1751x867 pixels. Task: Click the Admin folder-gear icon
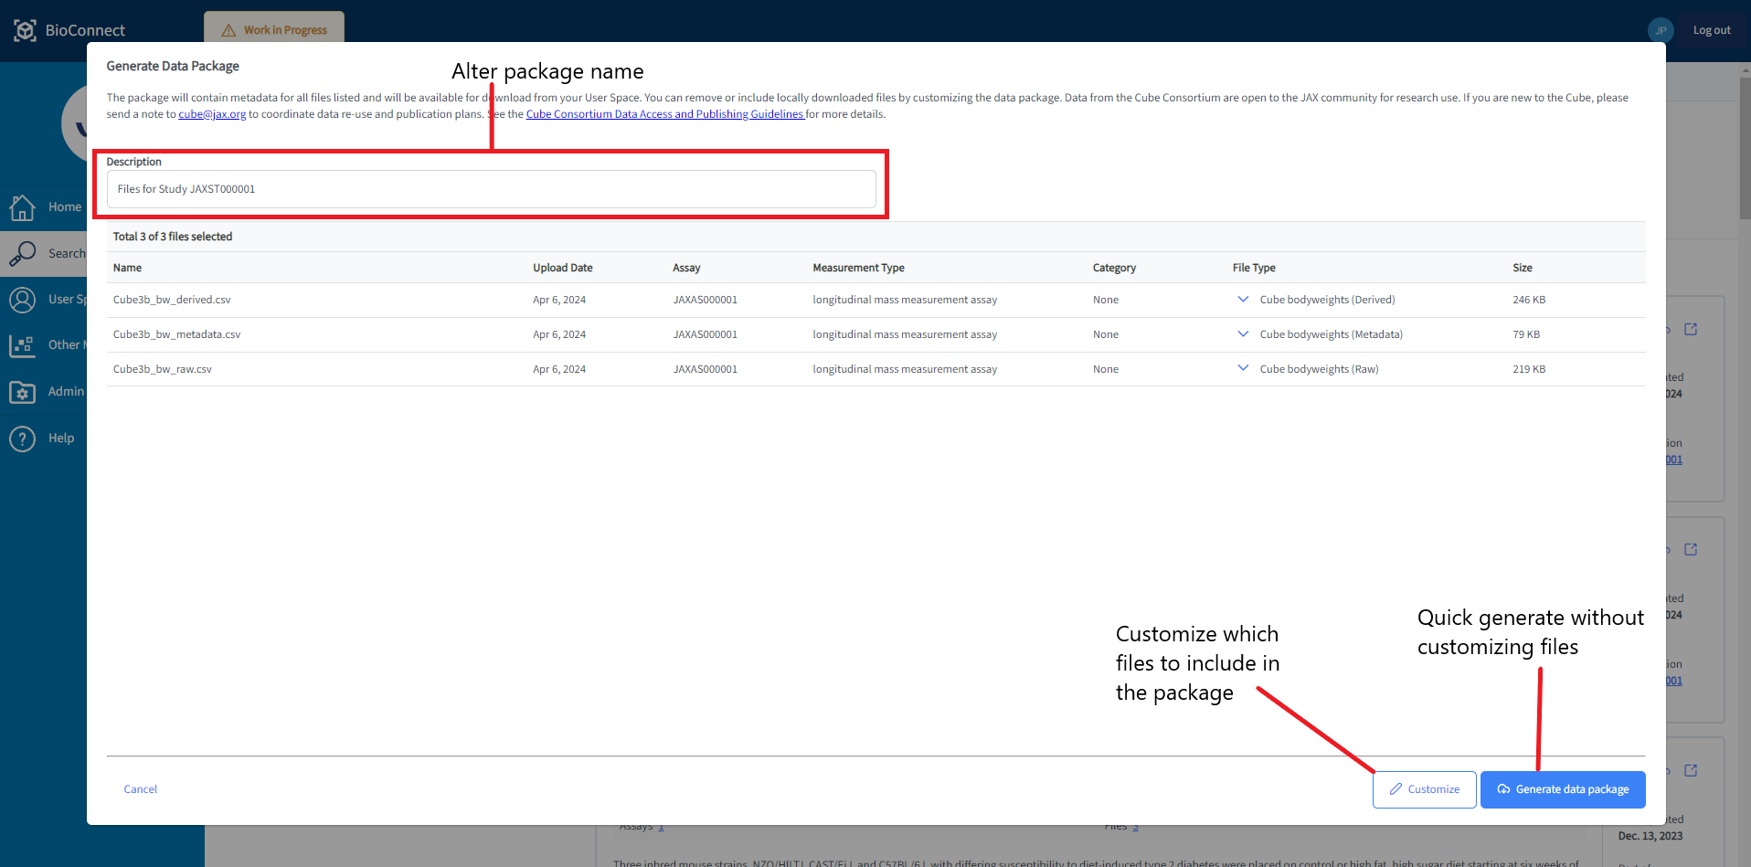[23, 392]
